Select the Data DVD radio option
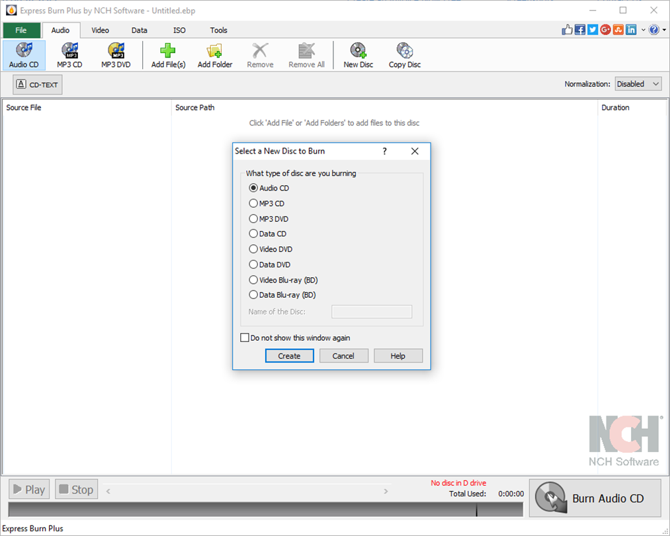This screenshot has width=670, height=536. (x=253, y=264)
